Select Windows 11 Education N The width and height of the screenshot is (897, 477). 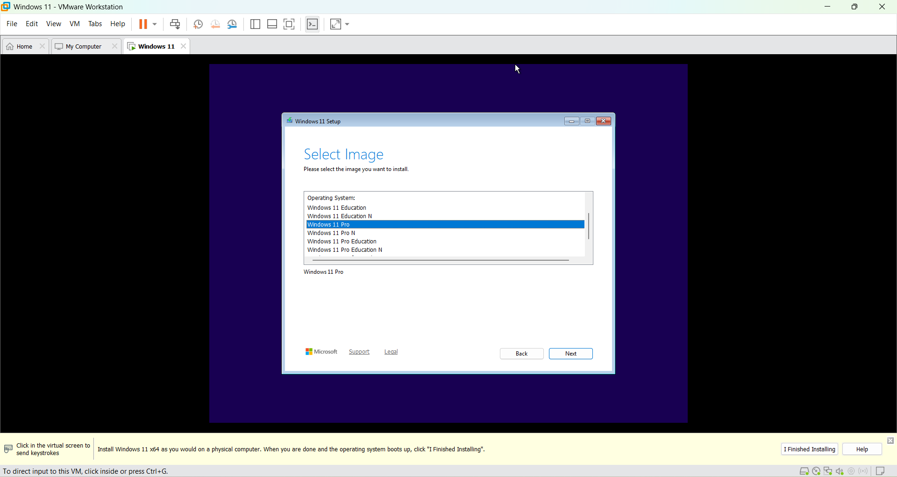click(445, 216)
